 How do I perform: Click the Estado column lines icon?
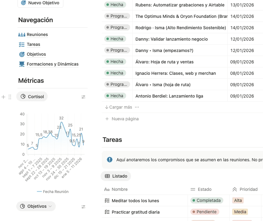pyautogui.click(x=193, y=189)
